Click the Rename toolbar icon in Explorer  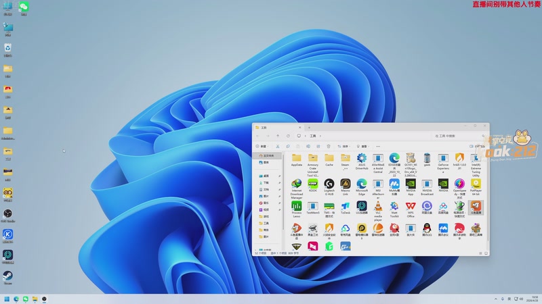(x=308, y=146)
